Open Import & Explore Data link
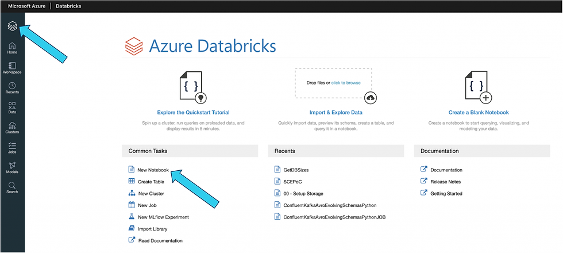Screen dimensions: 563x253 [x=336, y=113]
